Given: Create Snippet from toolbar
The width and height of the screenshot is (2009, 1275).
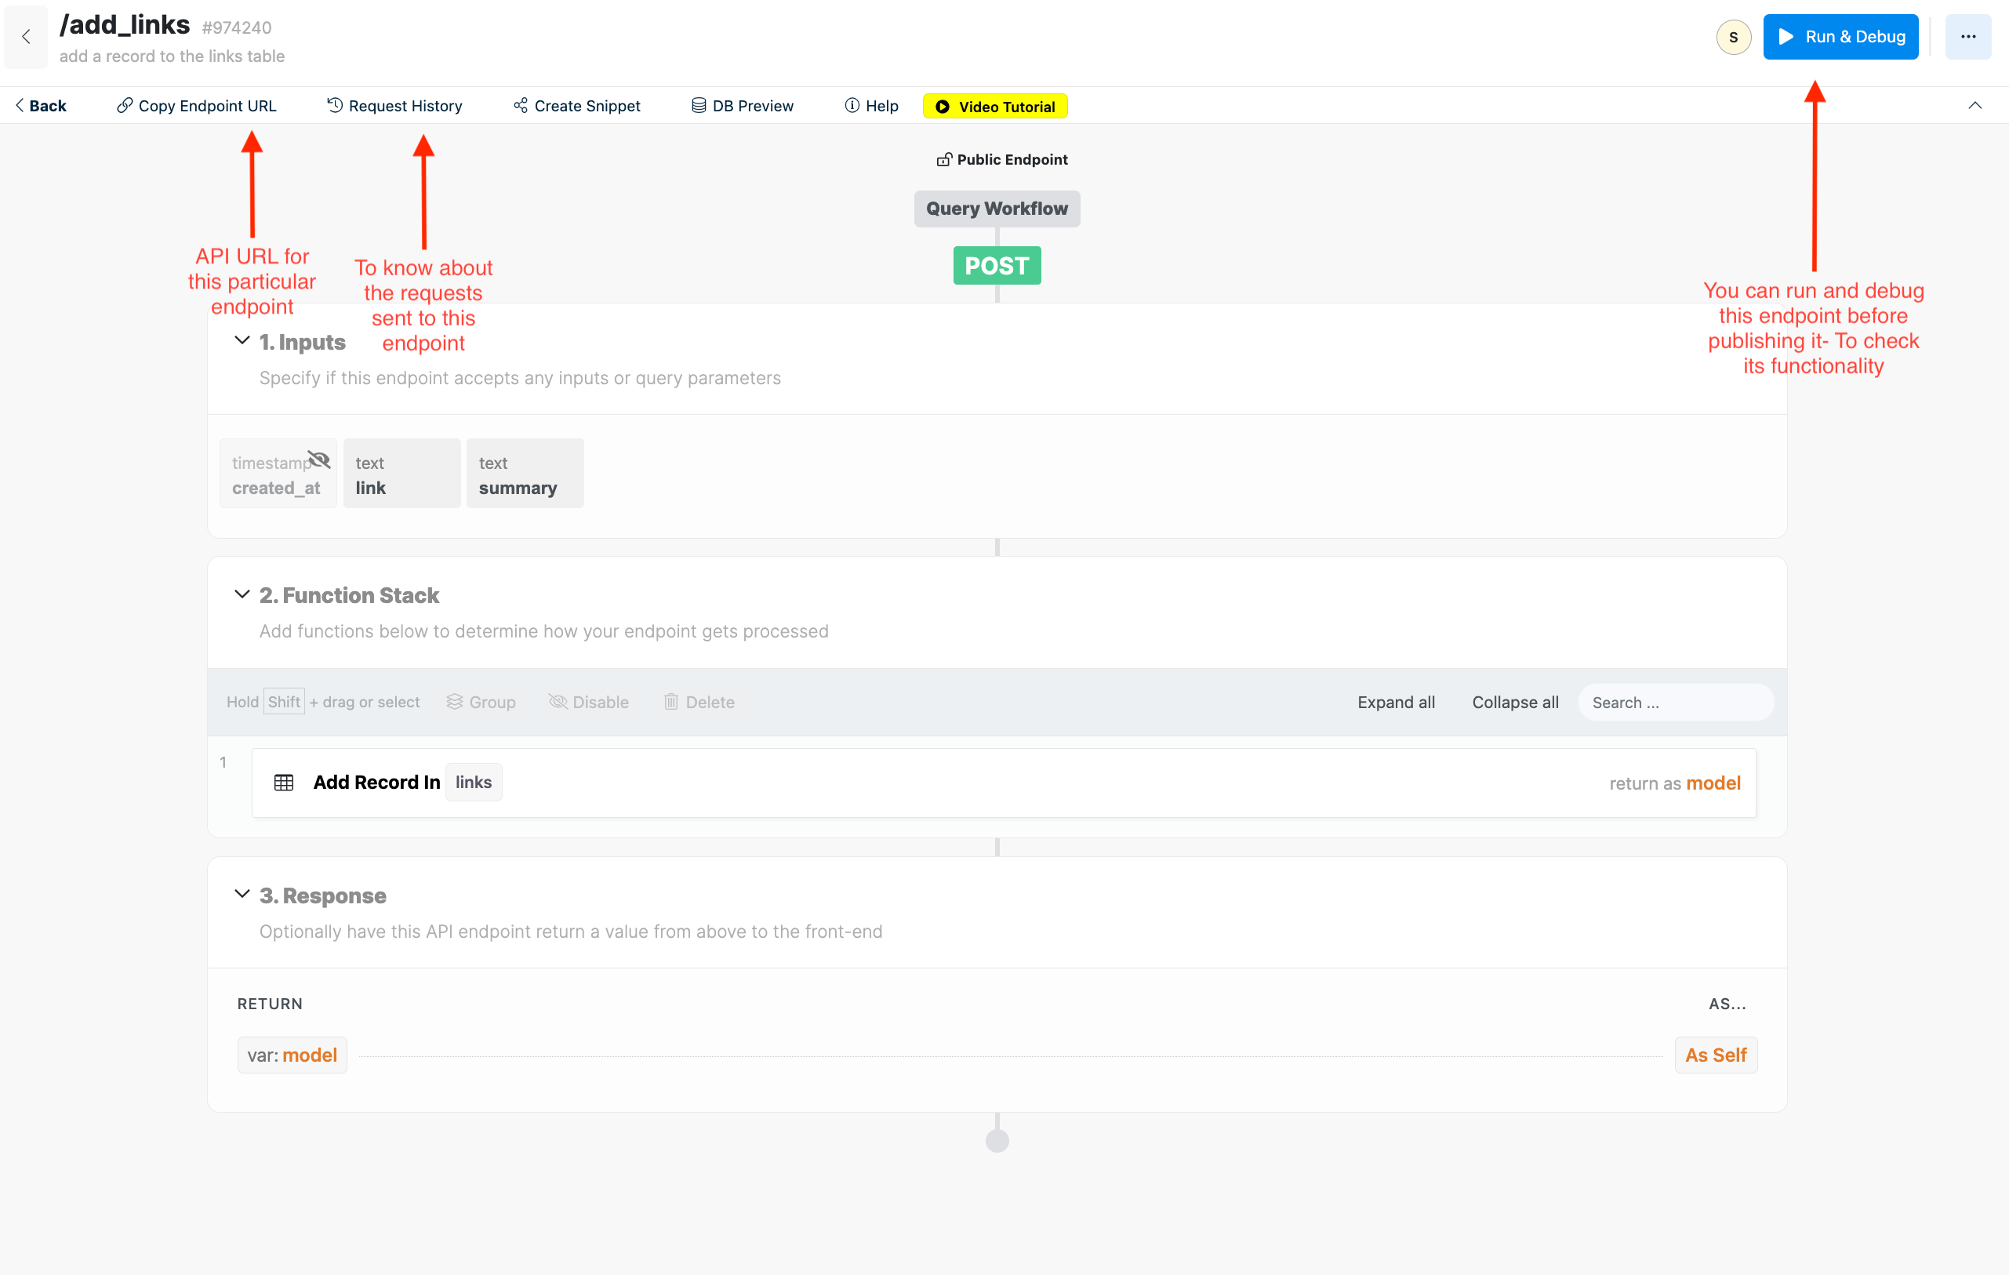Looking at the screenshot, I should [x=576, y=106].
